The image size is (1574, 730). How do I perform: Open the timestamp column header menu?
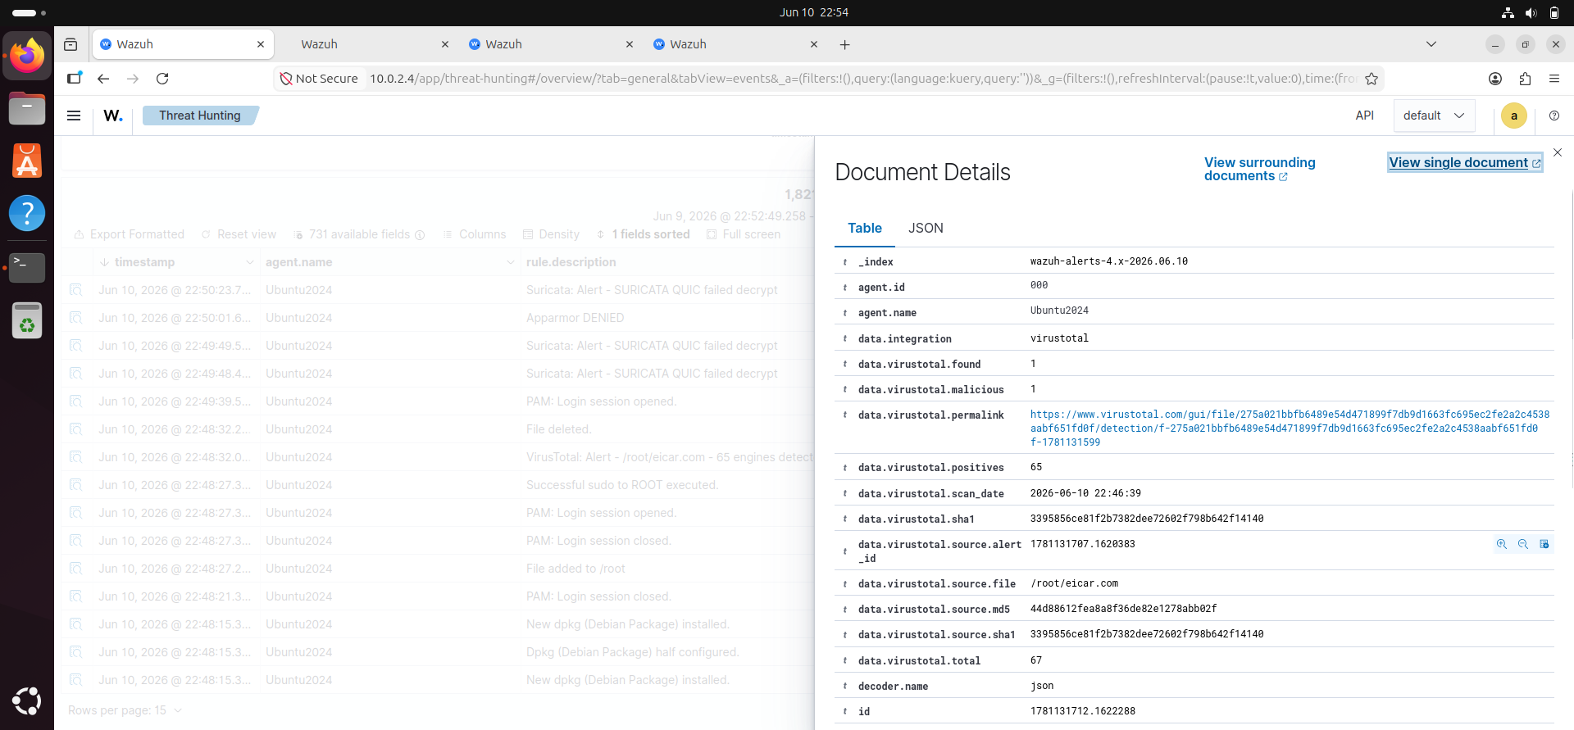249,262
